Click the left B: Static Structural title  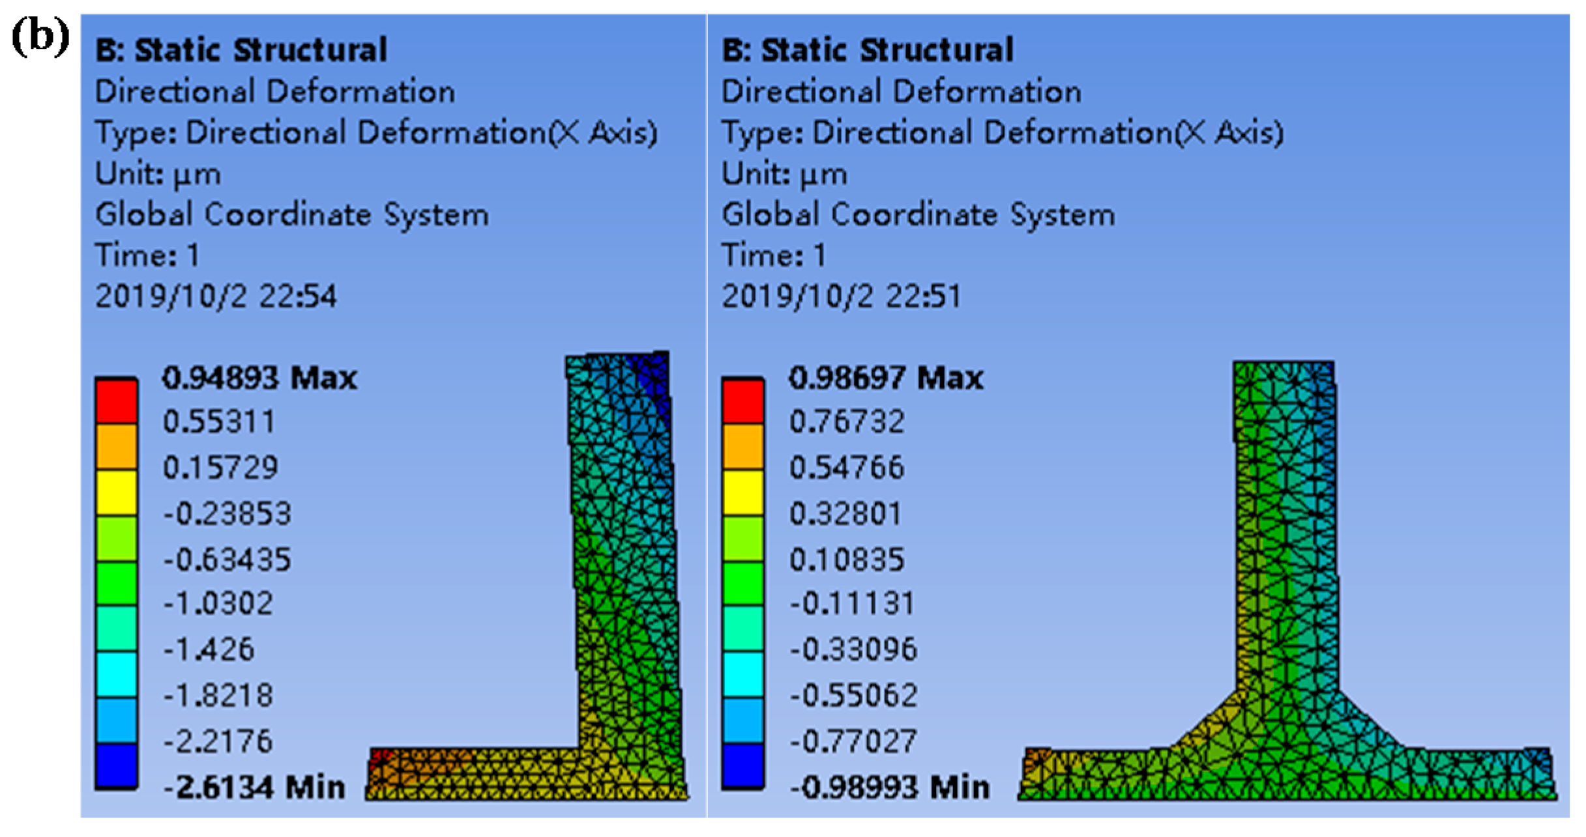241,50
